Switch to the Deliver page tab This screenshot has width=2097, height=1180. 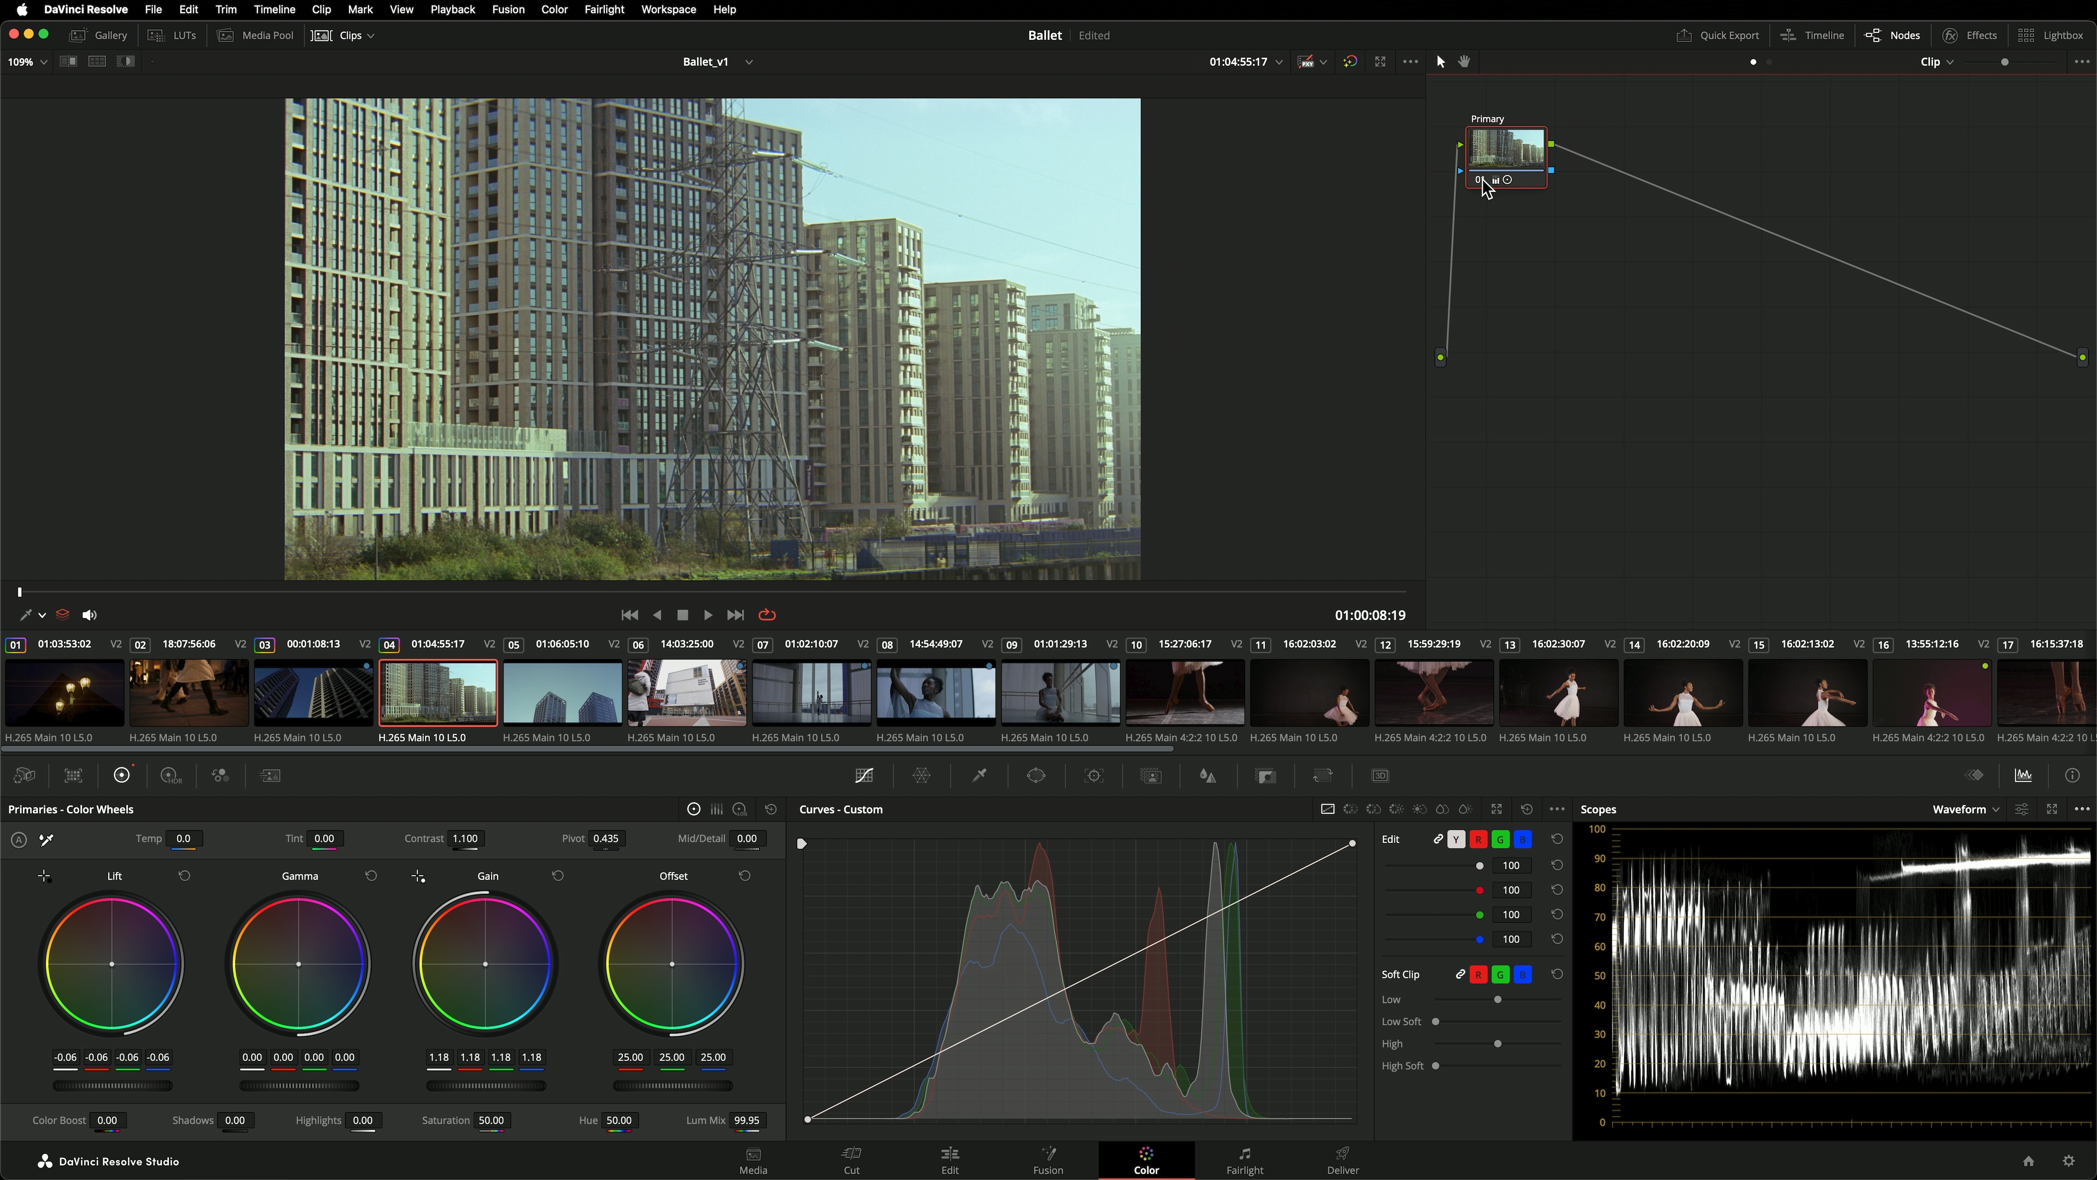1342,1160
